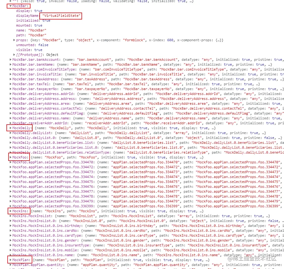Screen dimensions: 284x269
Task: Click the MockPlan key label
Action: pos(21,260)
